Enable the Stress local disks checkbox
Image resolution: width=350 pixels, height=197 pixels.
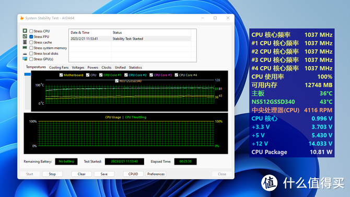click(31, 54)
